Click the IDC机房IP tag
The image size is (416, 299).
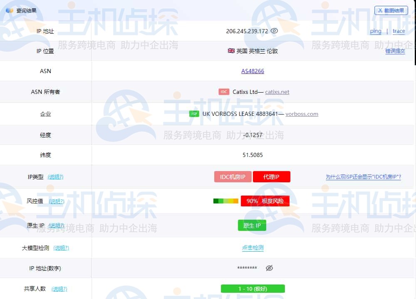coord(233,176)
